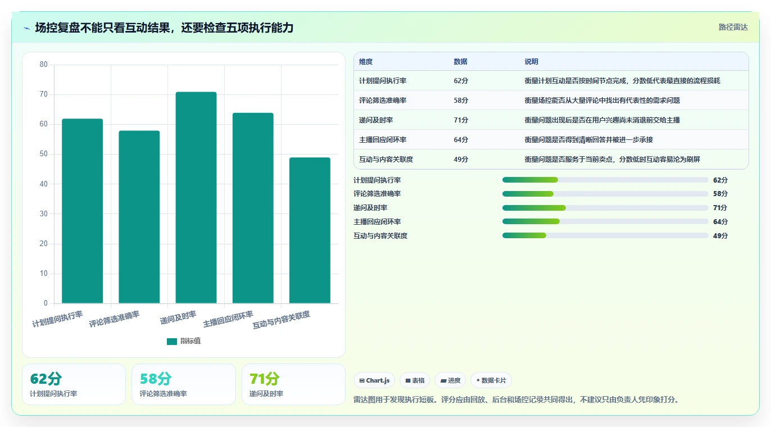771x427 pixels.
Task: Click the page title 场控复盘不能只看互动结果
Action: coord(164,28)
